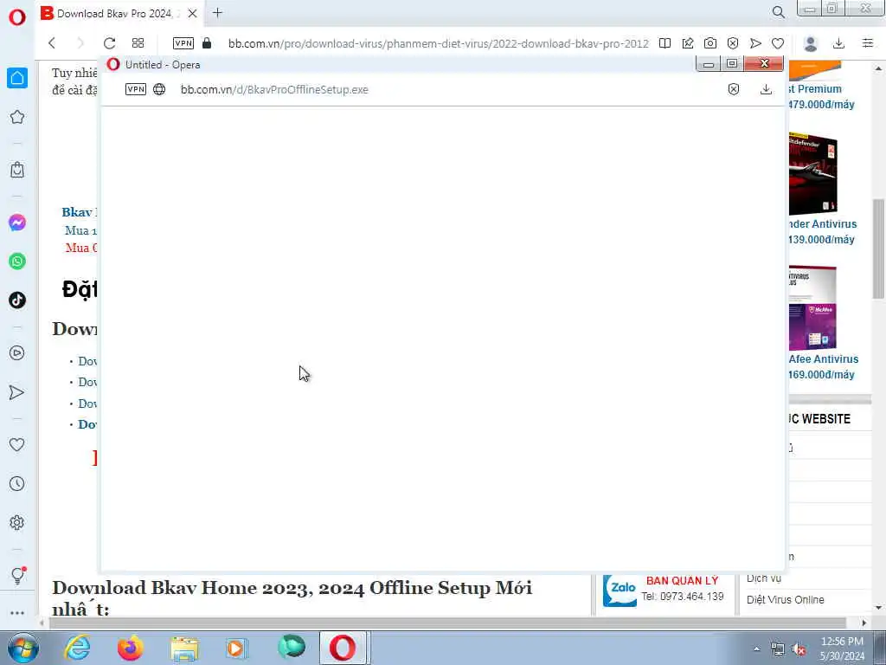Close the Untitled - Opera popup window
The height and width of the screenshot is (665, 886).
coord(764,63)
